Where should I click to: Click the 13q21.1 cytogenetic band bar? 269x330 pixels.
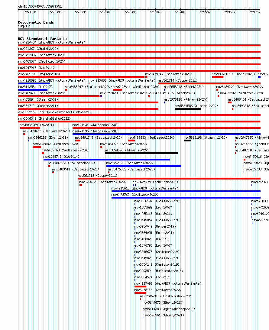point(139,29)
